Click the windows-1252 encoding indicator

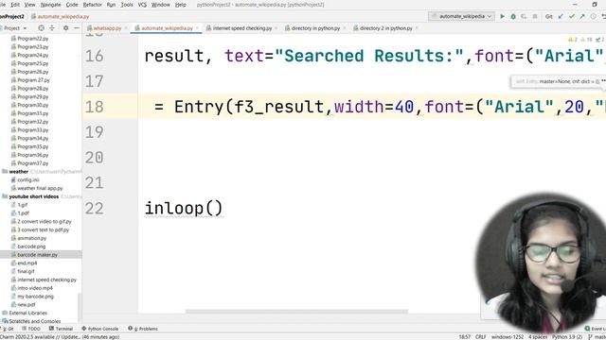click(x=508, y=337)
